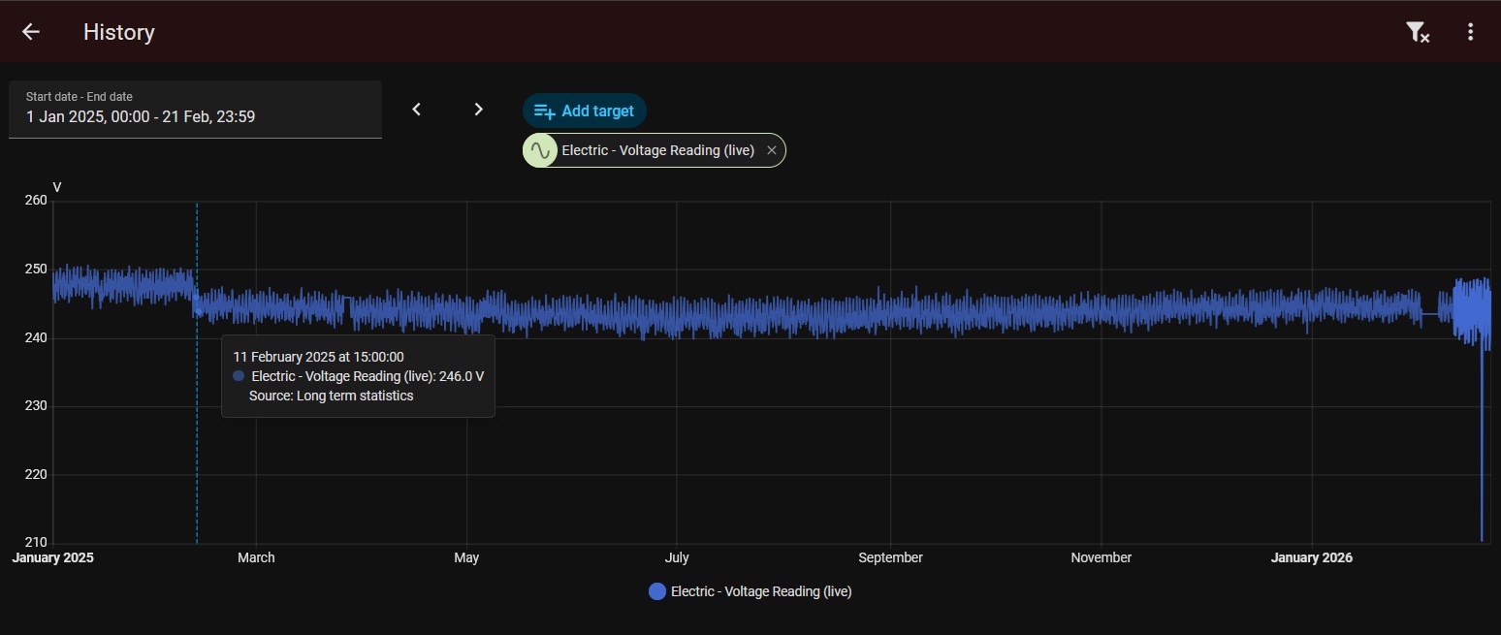1501x635 pixels.
Task: Open the three-dot overflow menu
Action: pyautogui.click(x=1470, y=32)
